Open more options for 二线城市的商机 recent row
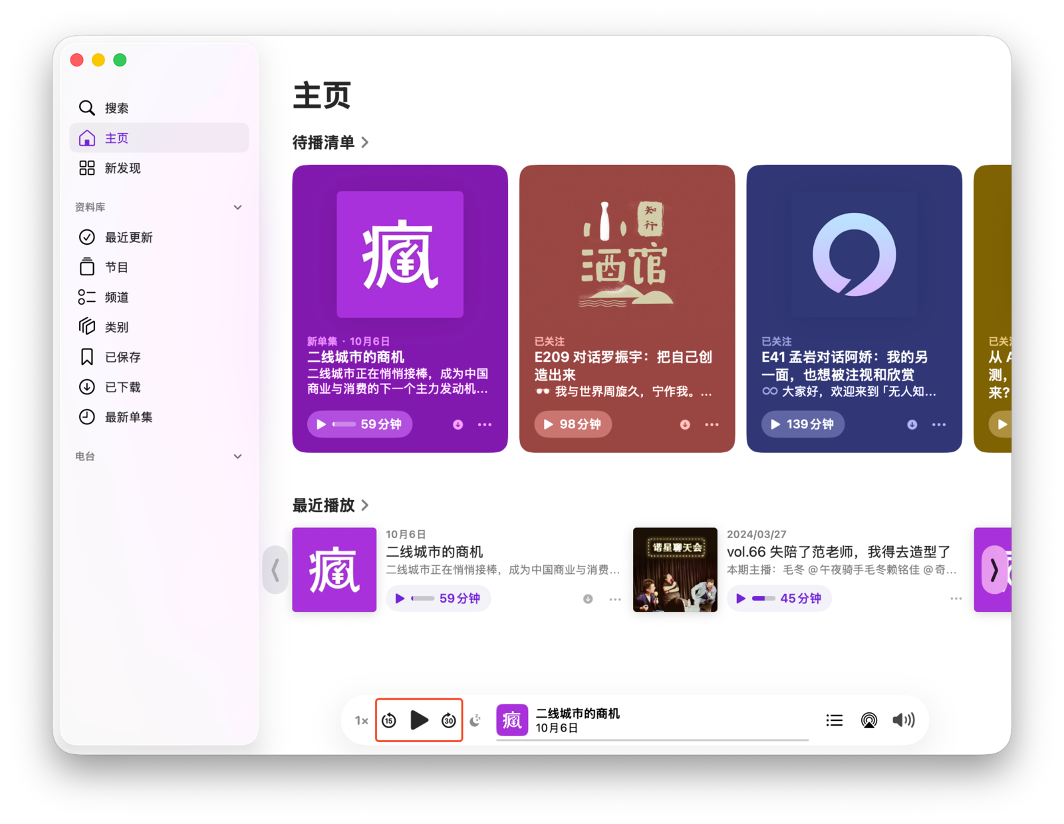The image size is (1064, 824). 615,599
